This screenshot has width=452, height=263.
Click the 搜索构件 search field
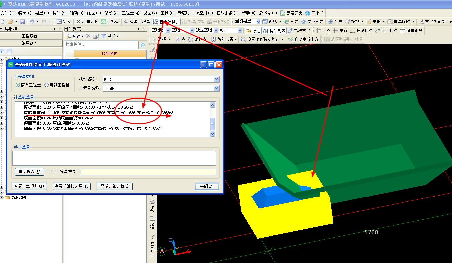pos(102,45)
